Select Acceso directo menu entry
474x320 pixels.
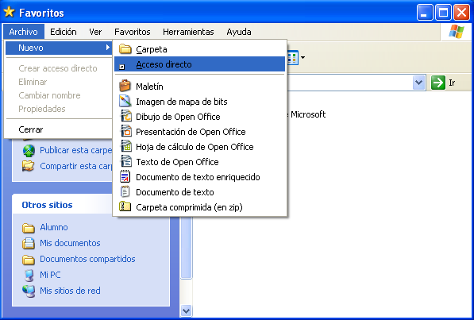[199, 64]
